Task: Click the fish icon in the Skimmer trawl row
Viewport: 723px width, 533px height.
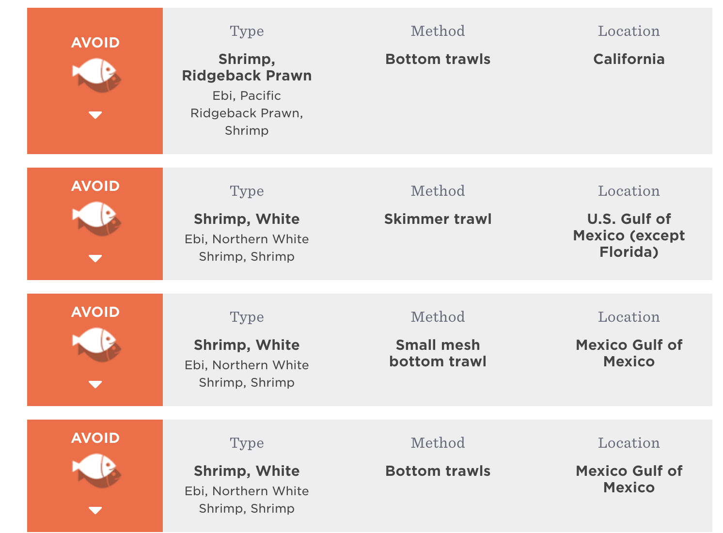Action: coord(96,219)
